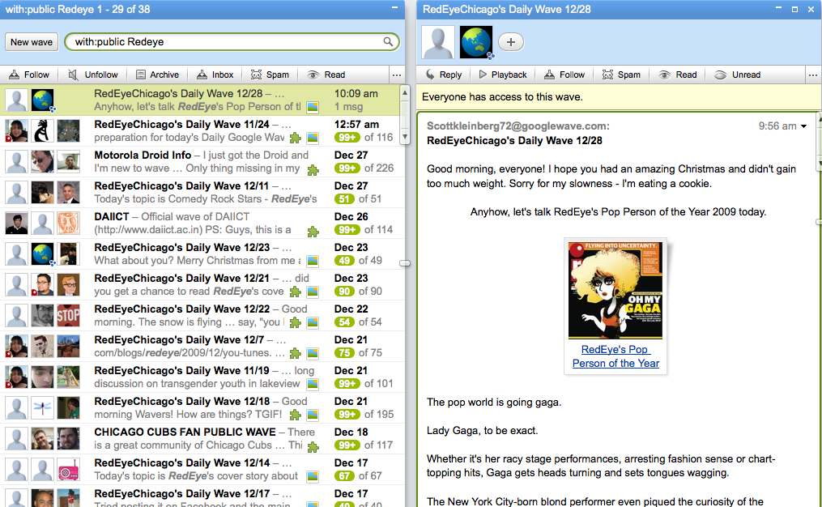Click the image attachment icon on Daily Wave 11/19

pyautogui.click(x=313, y=385)
